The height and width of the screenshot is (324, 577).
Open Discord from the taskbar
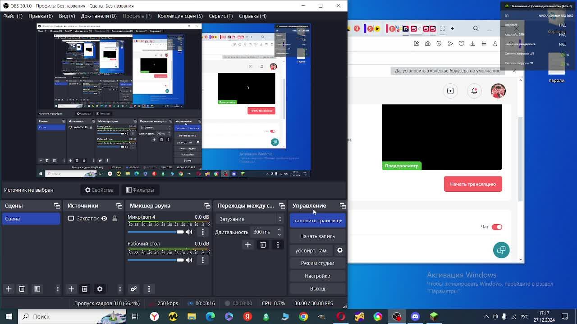(415, 316)
